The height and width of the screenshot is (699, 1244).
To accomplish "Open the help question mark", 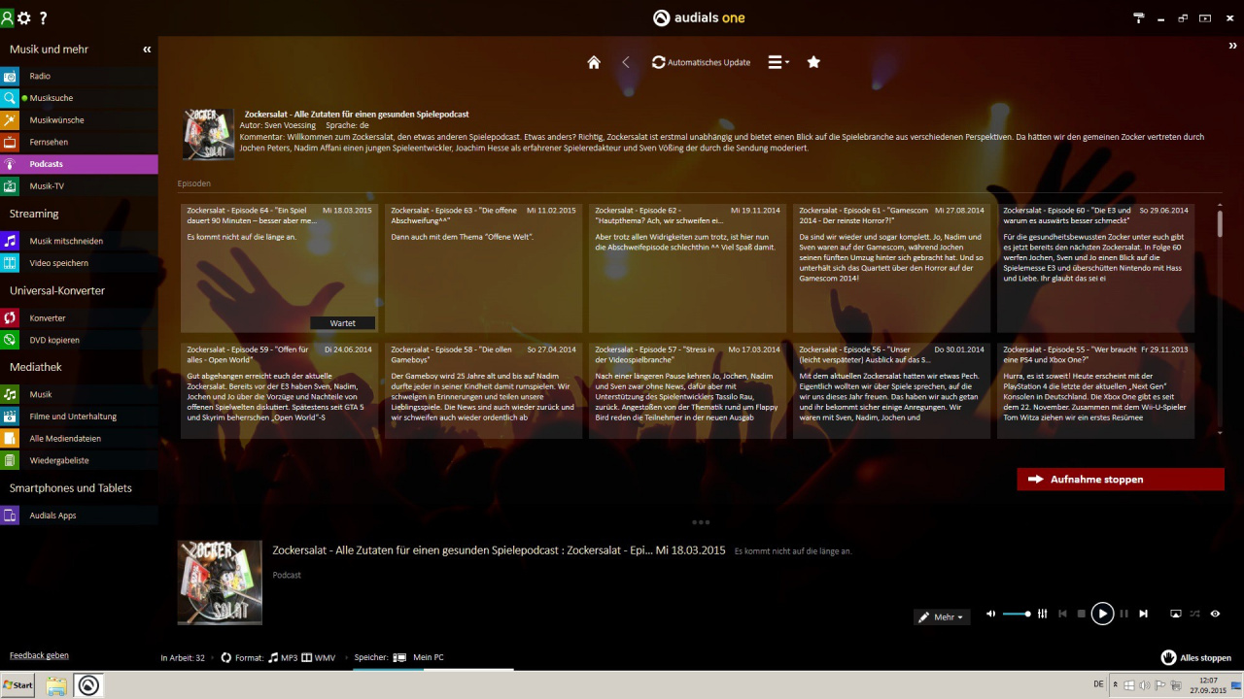I will coord(43,17).
